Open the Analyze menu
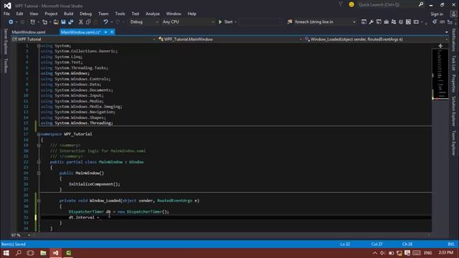Screen dimensions: 459x258 [153, 14]
